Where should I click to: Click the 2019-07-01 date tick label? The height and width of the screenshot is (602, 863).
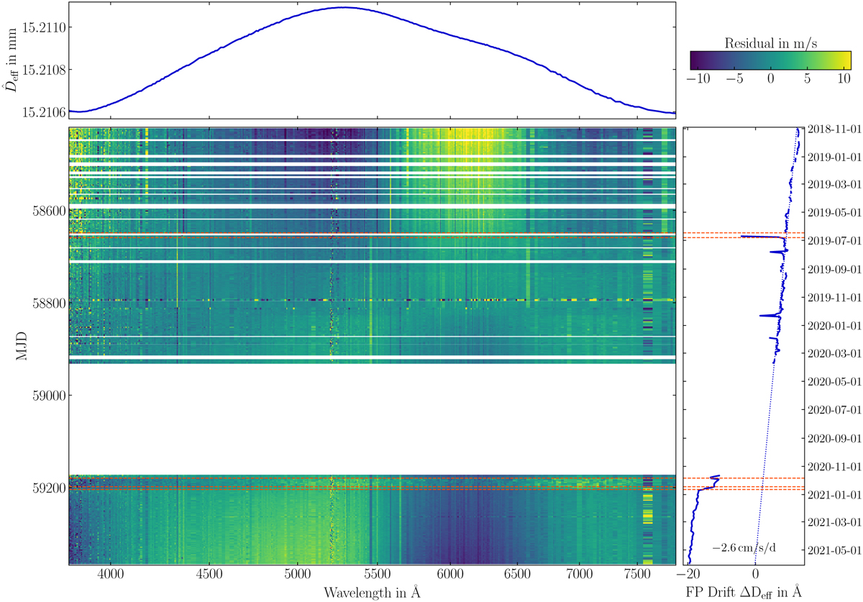pos(835,241)
